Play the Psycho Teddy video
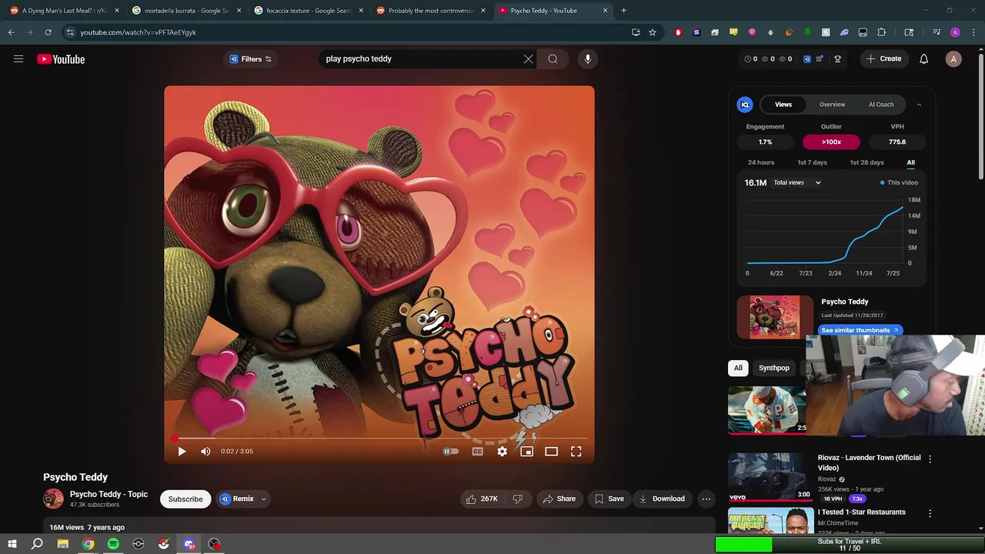 pos(182,452)
